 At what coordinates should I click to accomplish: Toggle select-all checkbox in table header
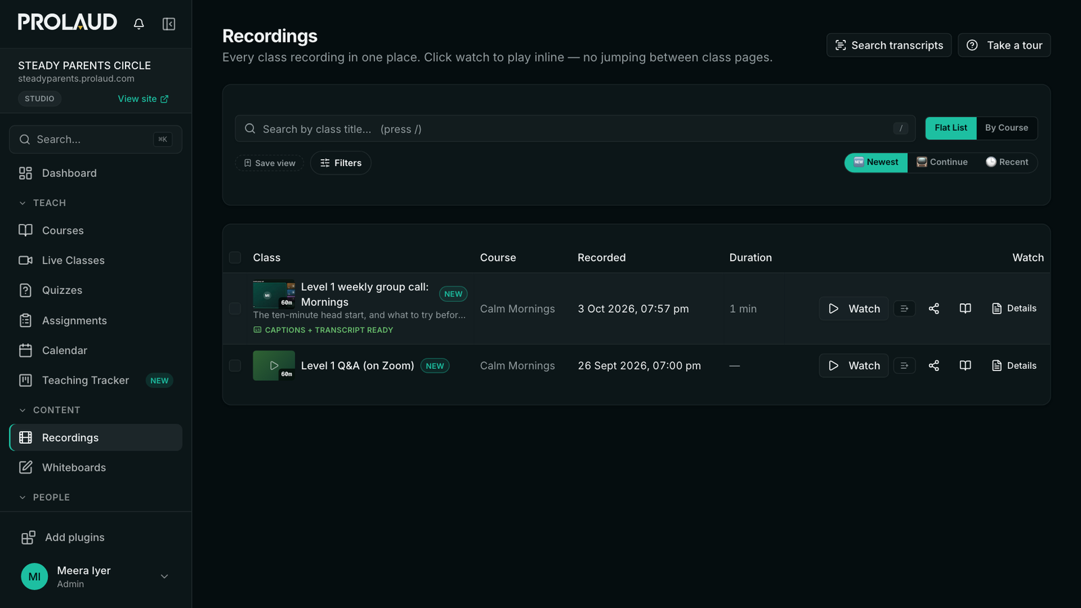click(x=235, y=257)
